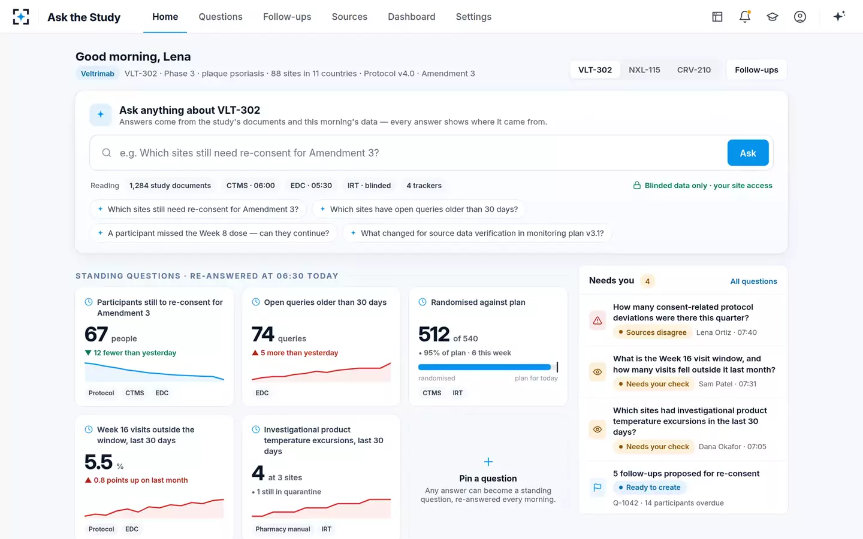Viewport: 863px width, 539px height.
Task: Open the Dashboard tab
Action: coord(412,17)
